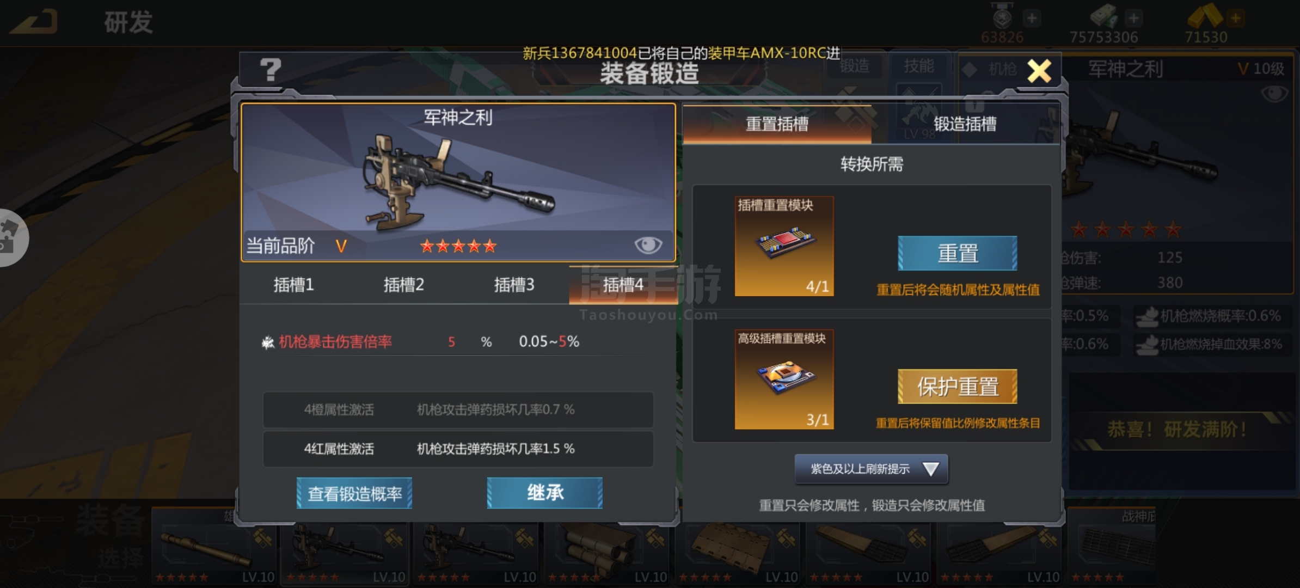
Task: Expand the 紫色及以上刷新提示 dropdown
Action: [871, 469]
